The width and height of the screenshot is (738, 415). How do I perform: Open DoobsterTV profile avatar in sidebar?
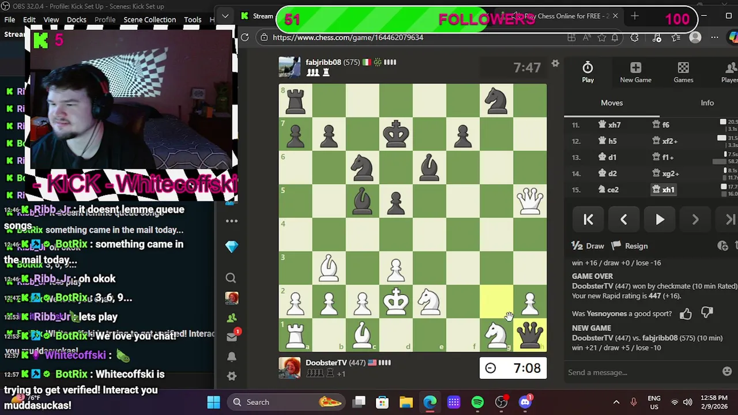click(x=232, y=298)
